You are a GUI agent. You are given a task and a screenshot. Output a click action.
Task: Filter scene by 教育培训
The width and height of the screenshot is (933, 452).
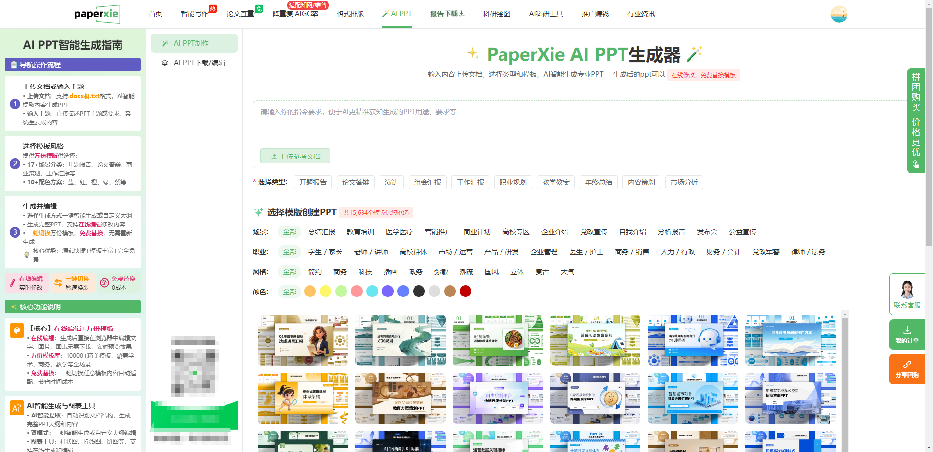[361, 232]
